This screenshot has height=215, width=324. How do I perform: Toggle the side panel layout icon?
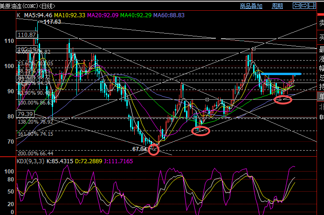tap(312, 6)
